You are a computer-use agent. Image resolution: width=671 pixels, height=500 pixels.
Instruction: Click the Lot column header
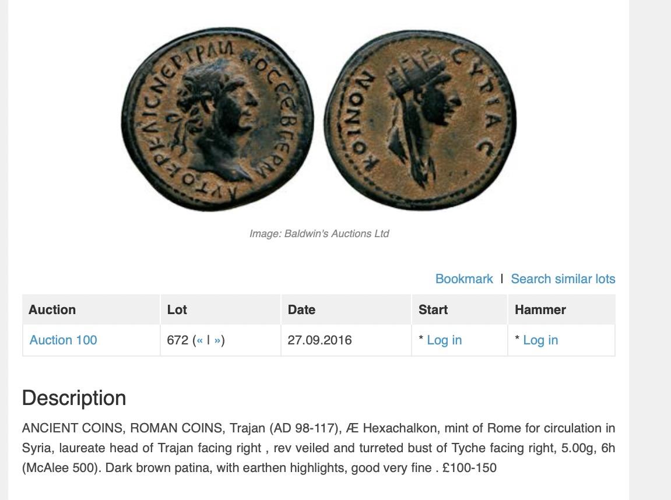click(x=177, y=309)
